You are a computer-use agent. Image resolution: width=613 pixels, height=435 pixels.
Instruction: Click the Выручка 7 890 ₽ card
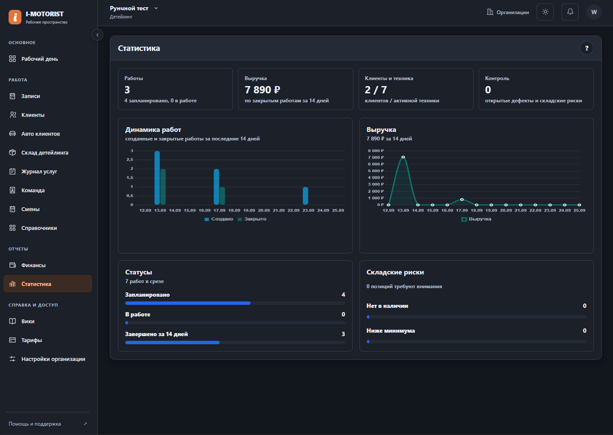coord(296,89)
